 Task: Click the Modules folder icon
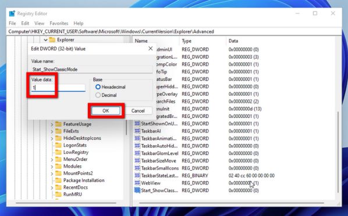coord(58,166)
